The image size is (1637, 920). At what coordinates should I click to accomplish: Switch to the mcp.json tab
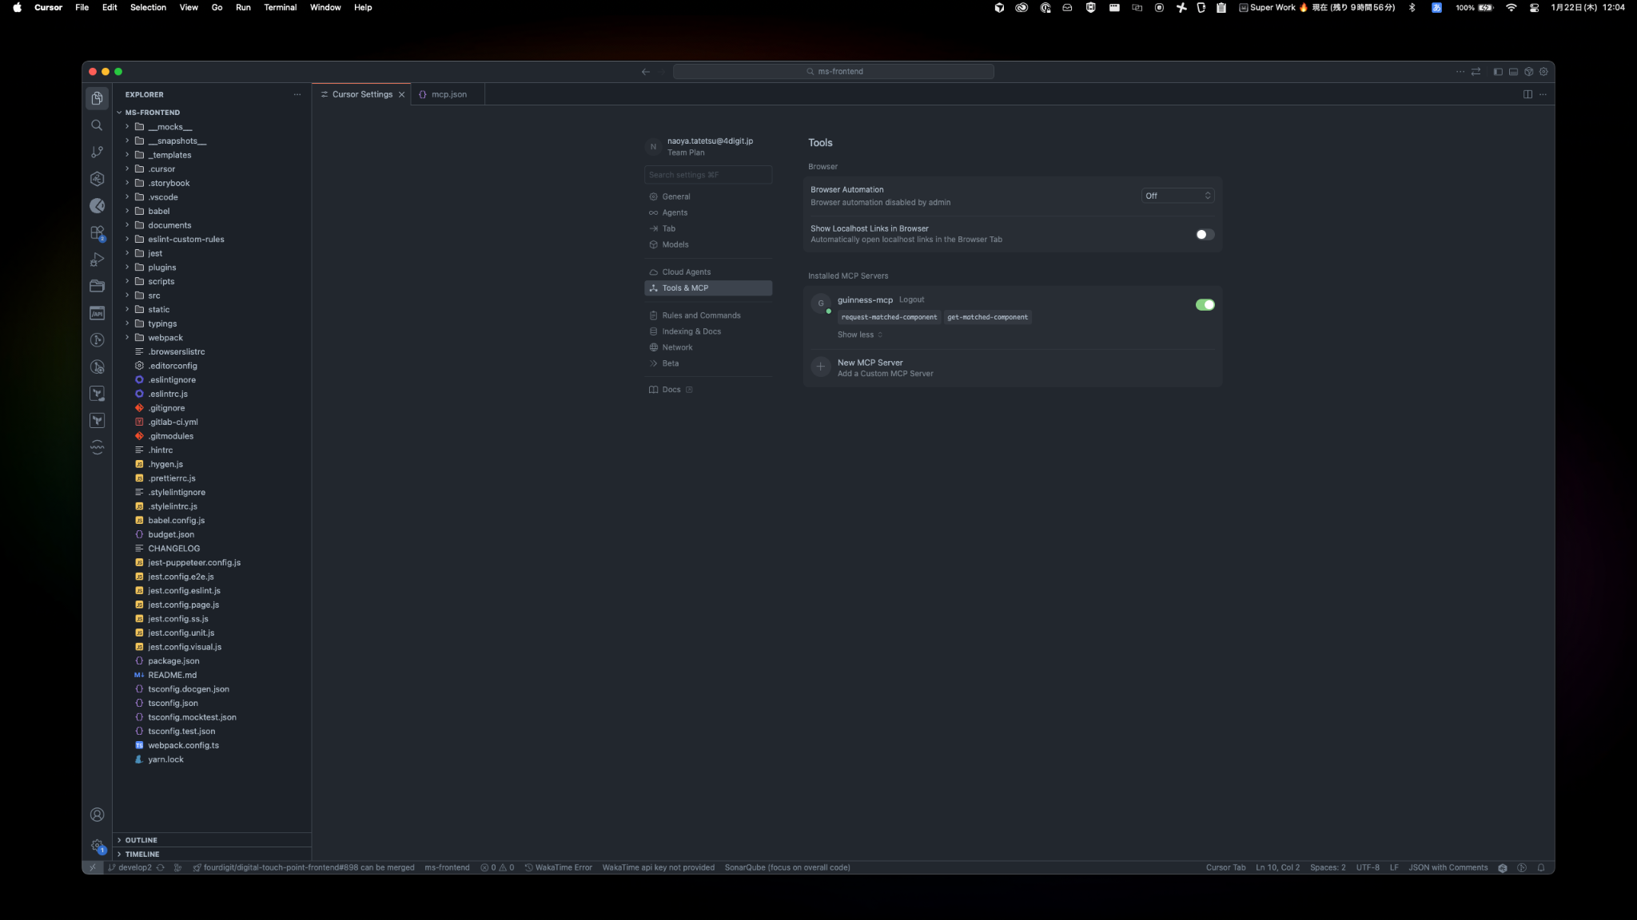[448, 94]
